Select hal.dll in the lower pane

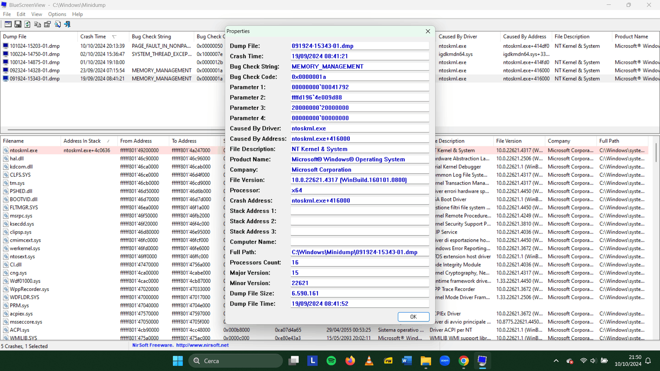[x=17, y=158]
